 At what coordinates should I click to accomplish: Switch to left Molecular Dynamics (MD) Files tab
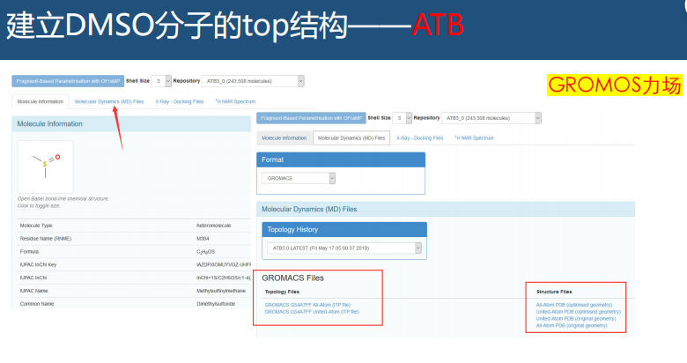pyautogui.click(x=109, y=101)
